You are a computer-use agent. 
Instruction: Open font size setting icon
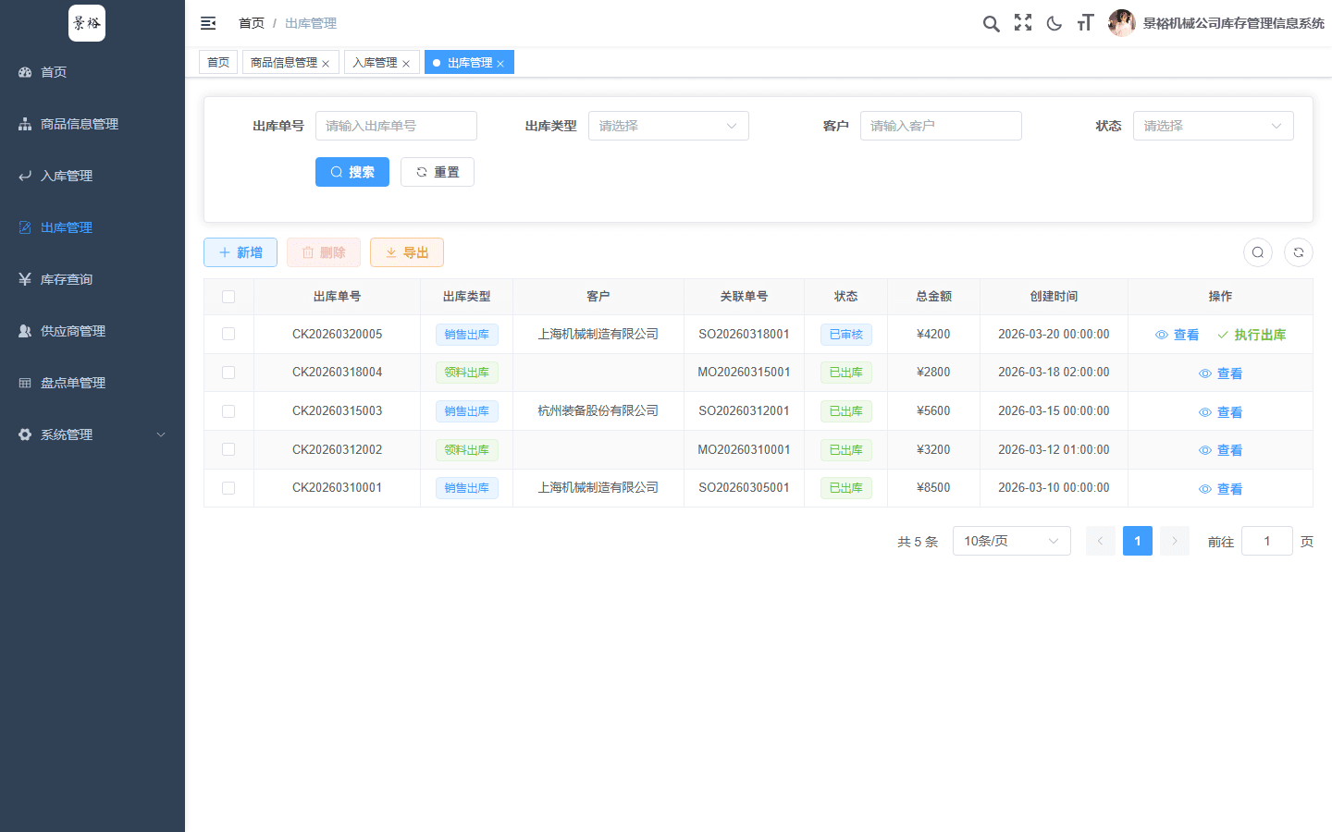click(1085, 23)
